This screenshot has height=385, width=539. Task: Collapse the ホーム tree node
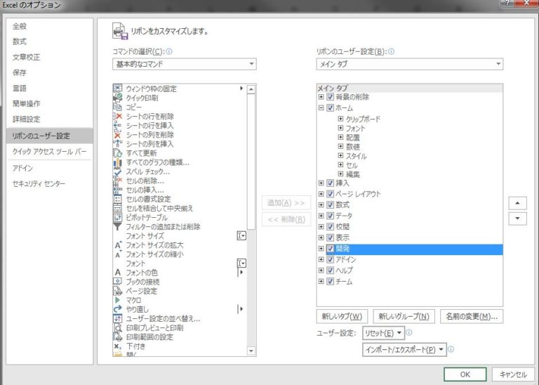pos(321,108)
